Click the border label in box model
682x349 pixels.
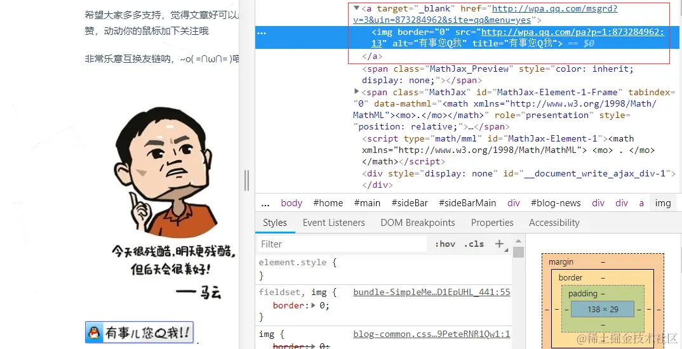(570, 277)
